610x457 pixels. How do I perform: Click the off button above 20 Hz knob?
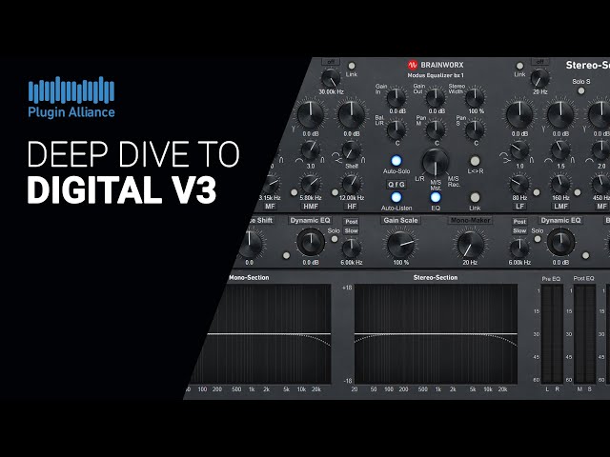(540, 61)
